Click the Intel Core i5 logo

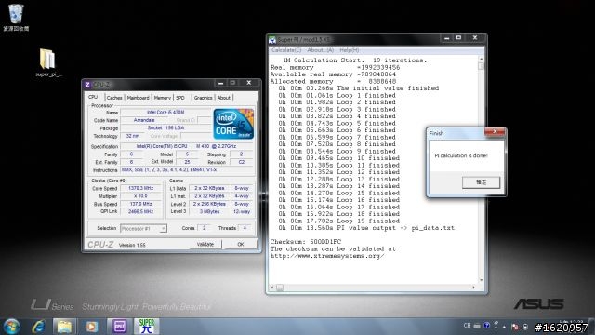(233, 124)
